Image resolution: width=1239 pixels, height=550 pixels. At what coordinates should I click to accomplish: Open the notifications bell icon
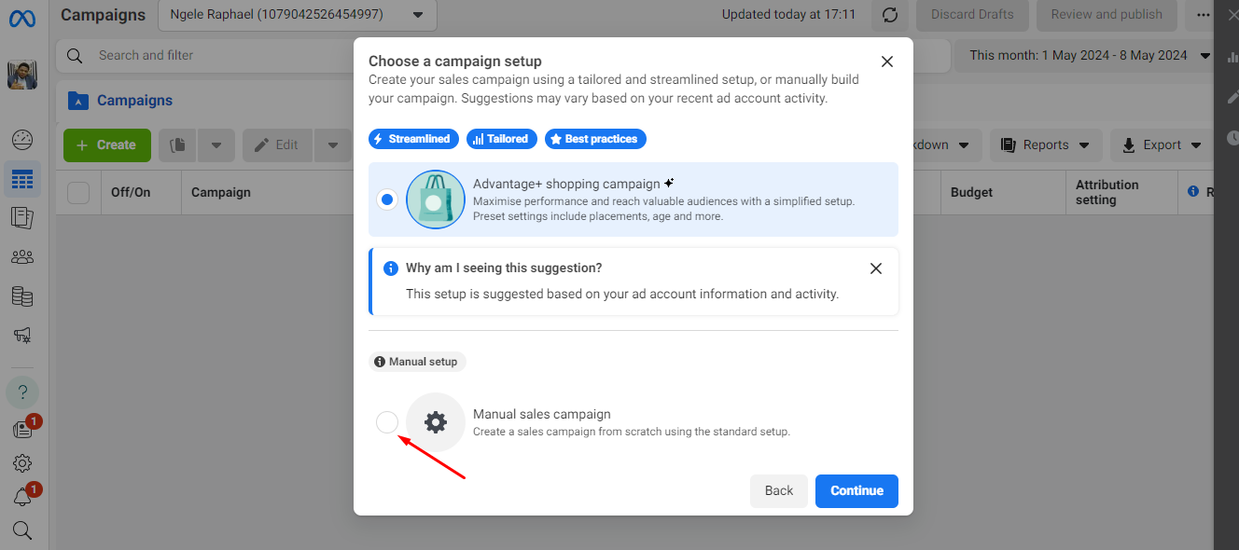22,497
